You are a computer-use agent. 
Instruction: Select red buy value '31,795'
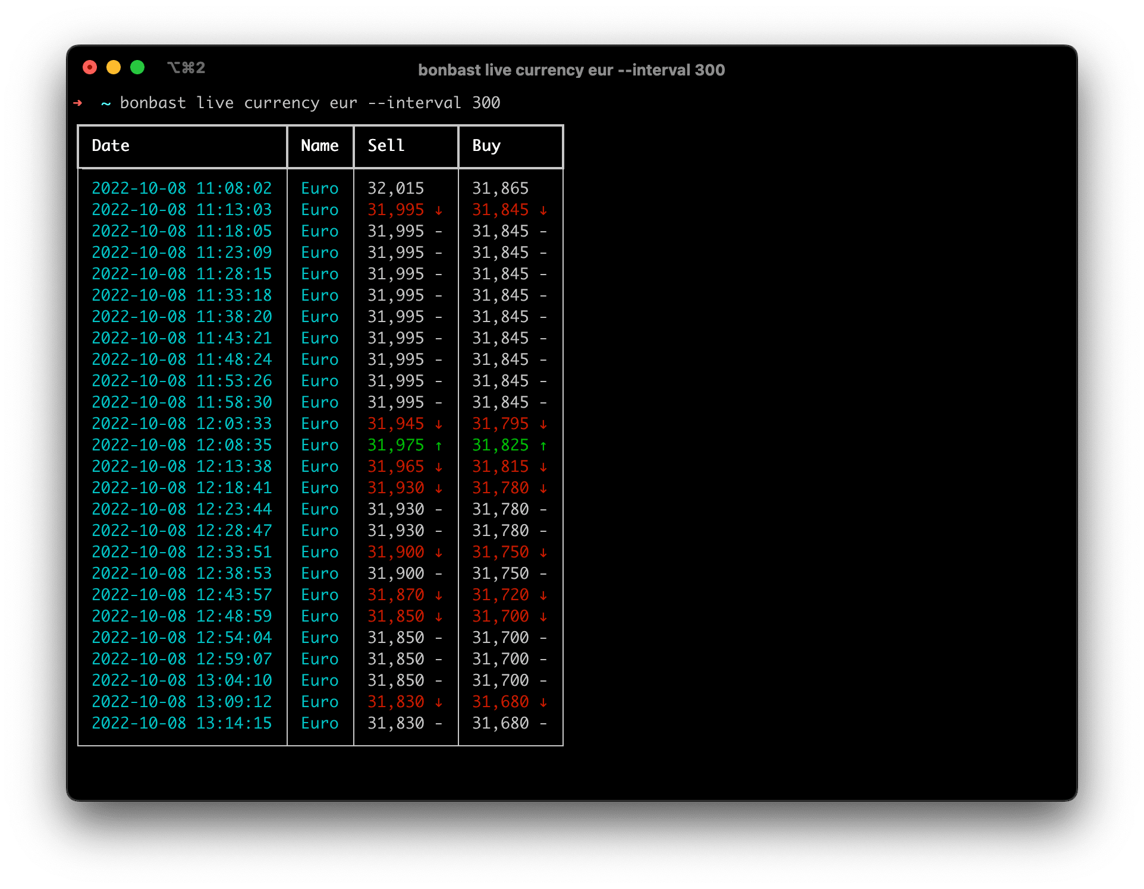click(501, 424)
